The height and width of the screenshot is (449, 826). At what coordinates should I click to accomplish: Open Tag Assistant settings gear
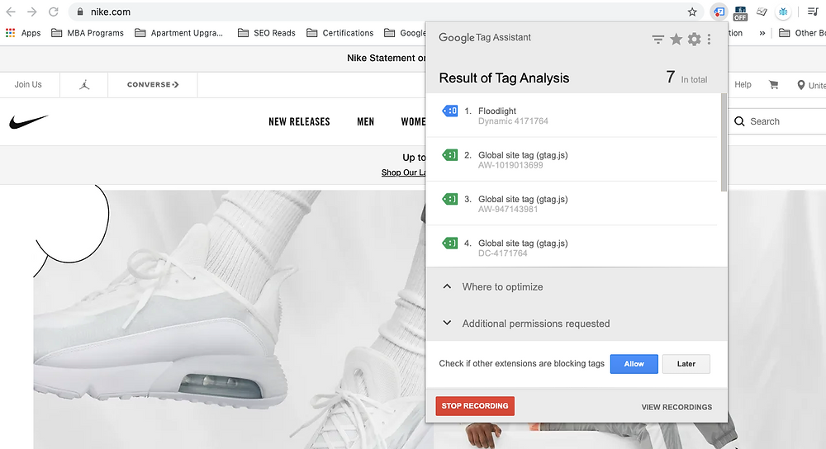(695, 39)
